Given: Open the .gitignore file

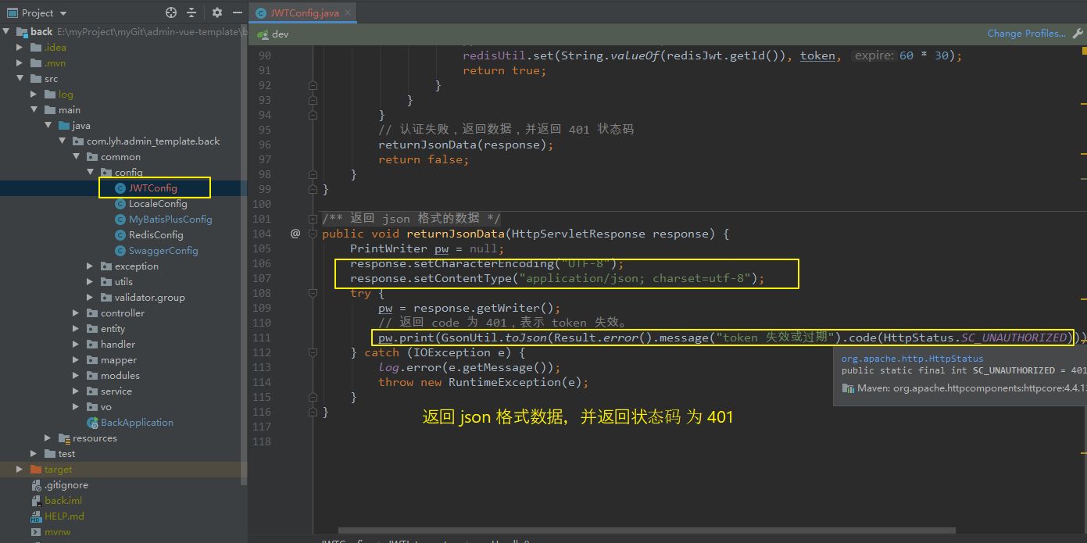Looking at the screenshot, I should tap(66, 485).
